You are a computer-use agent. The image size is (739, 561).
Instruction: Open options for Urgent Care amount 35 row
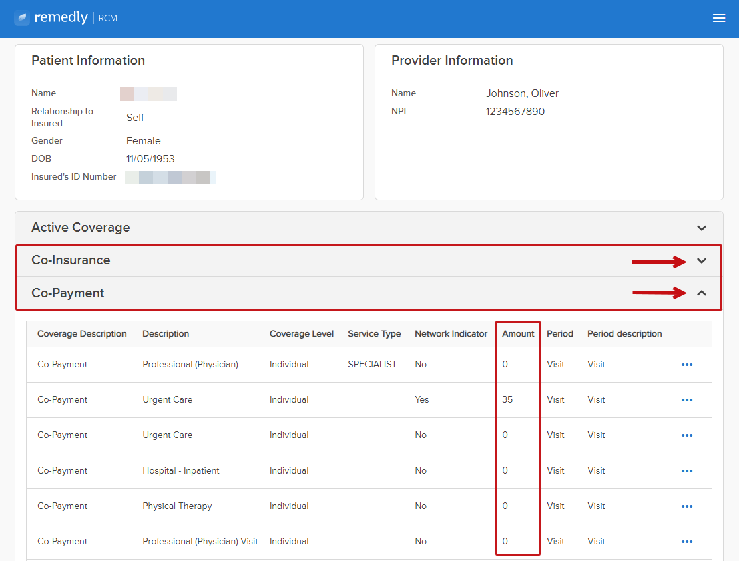687,400
